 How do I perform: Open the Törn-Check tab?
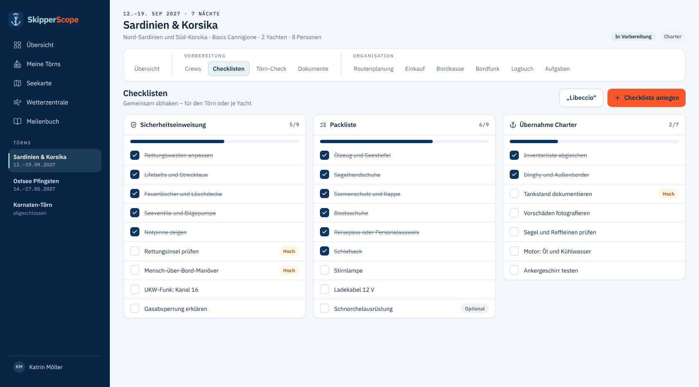click(271, 69)
